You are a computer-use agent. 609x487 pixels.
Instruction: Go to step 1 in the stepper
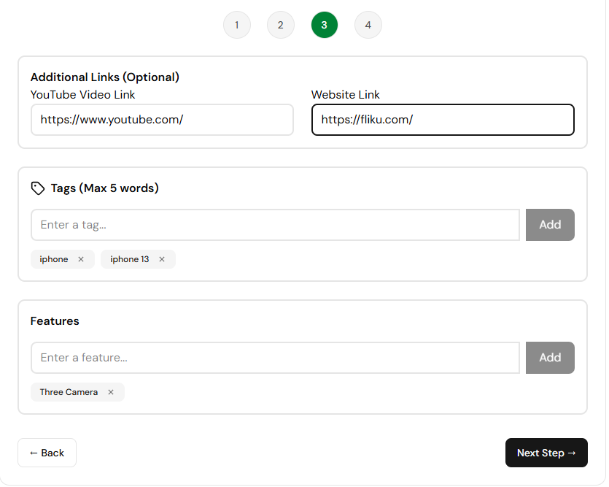click(236, 25)
